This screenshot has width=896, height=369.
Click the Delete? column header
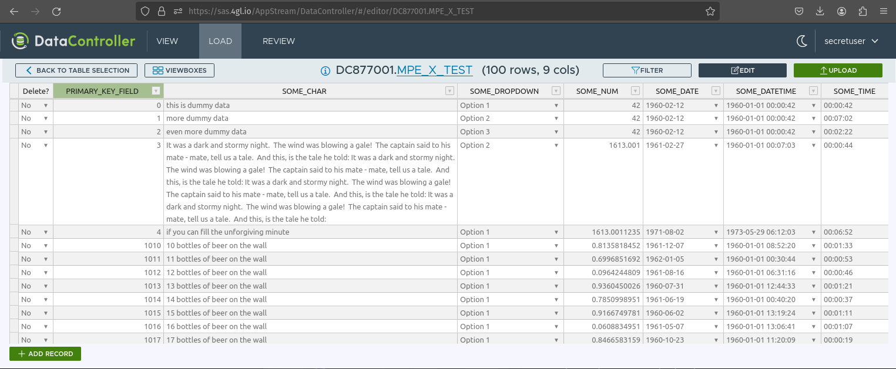click(x=36, y=91)
